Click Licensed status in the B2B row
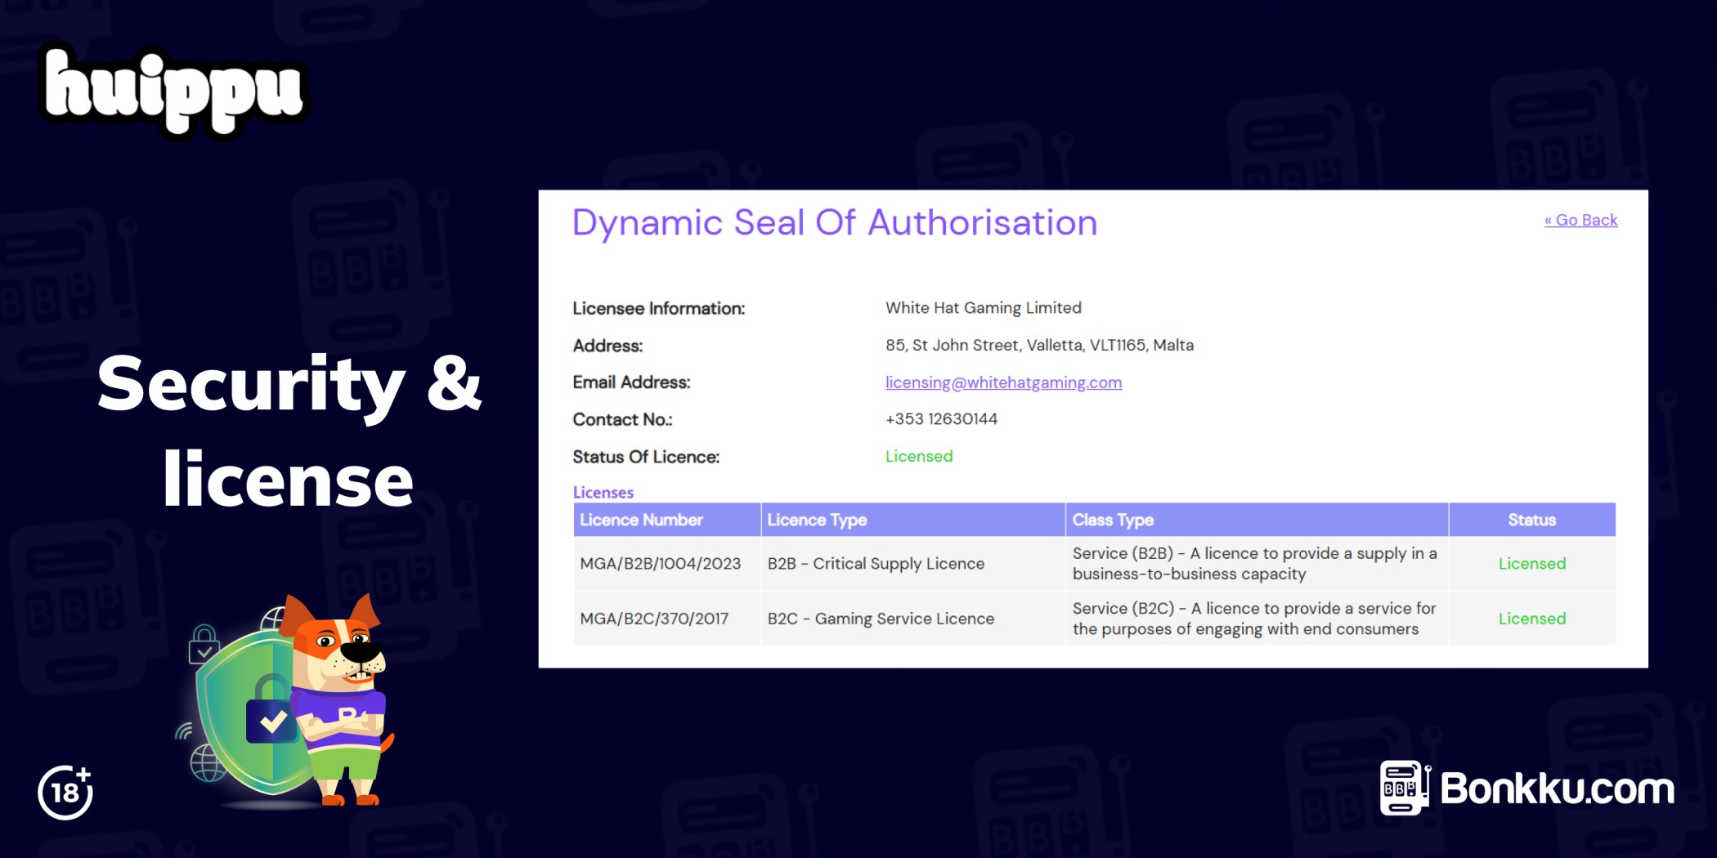The height and width of the screenshot is (858, 1717). tap(1532, 564)
